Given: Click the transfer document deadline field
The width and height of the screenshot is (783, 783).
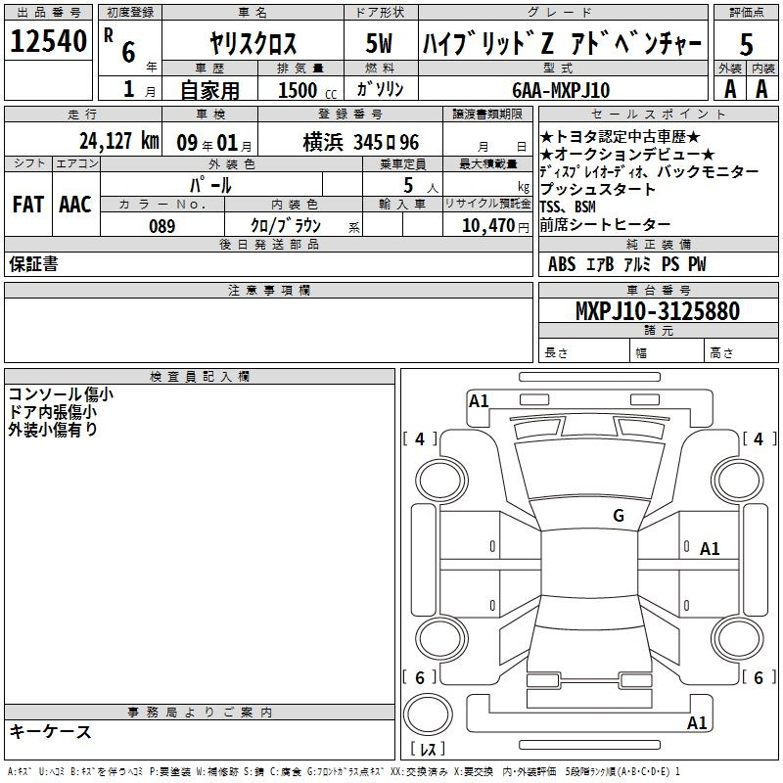Looking at the screenshot, I should coord(487,139).
